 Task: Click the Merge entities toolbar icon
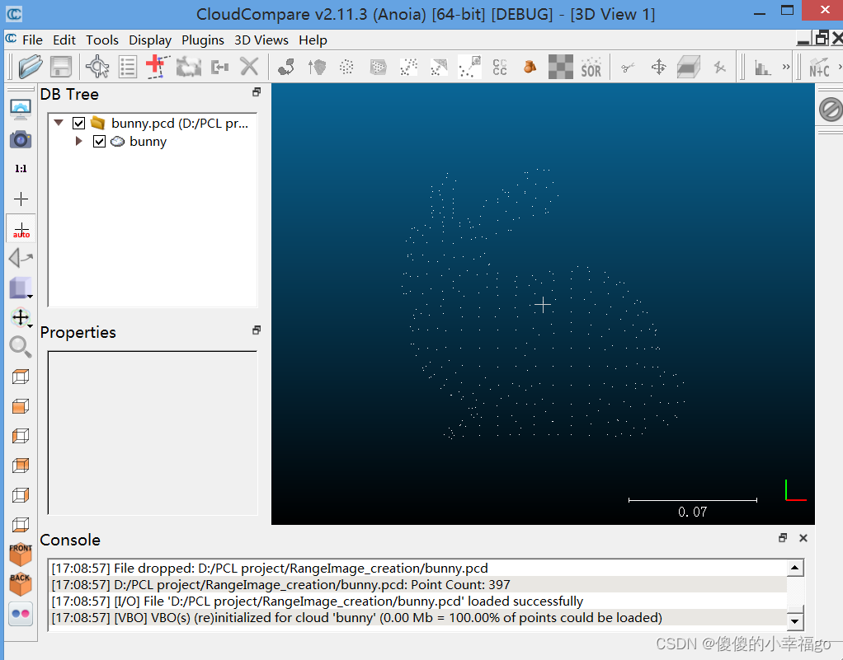pyautogui.click(x=220, y=67)
